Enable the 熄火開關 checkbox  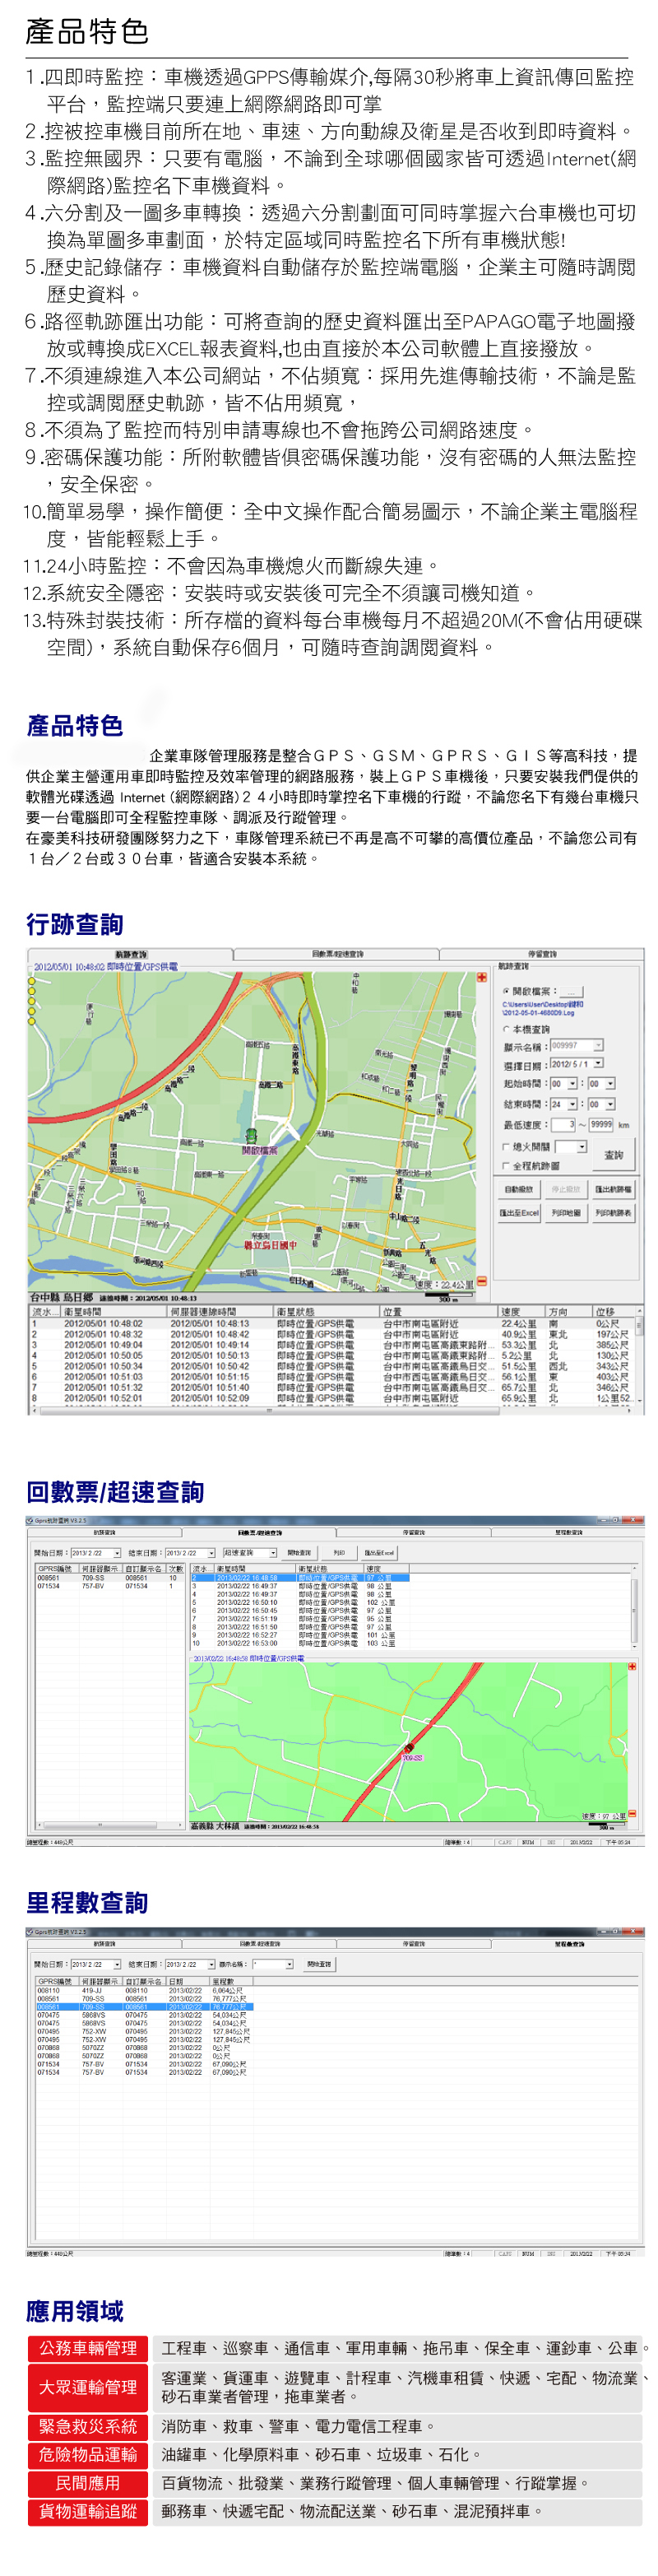click(507, 1147)
